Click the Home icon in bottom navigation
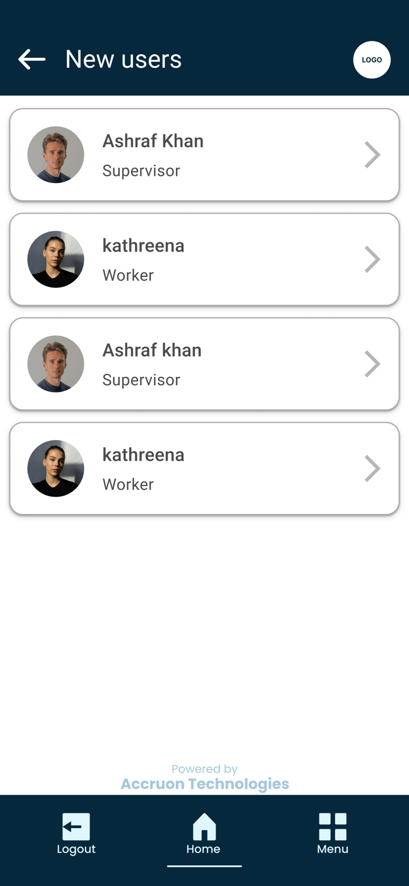 click(x=204, y=825)
